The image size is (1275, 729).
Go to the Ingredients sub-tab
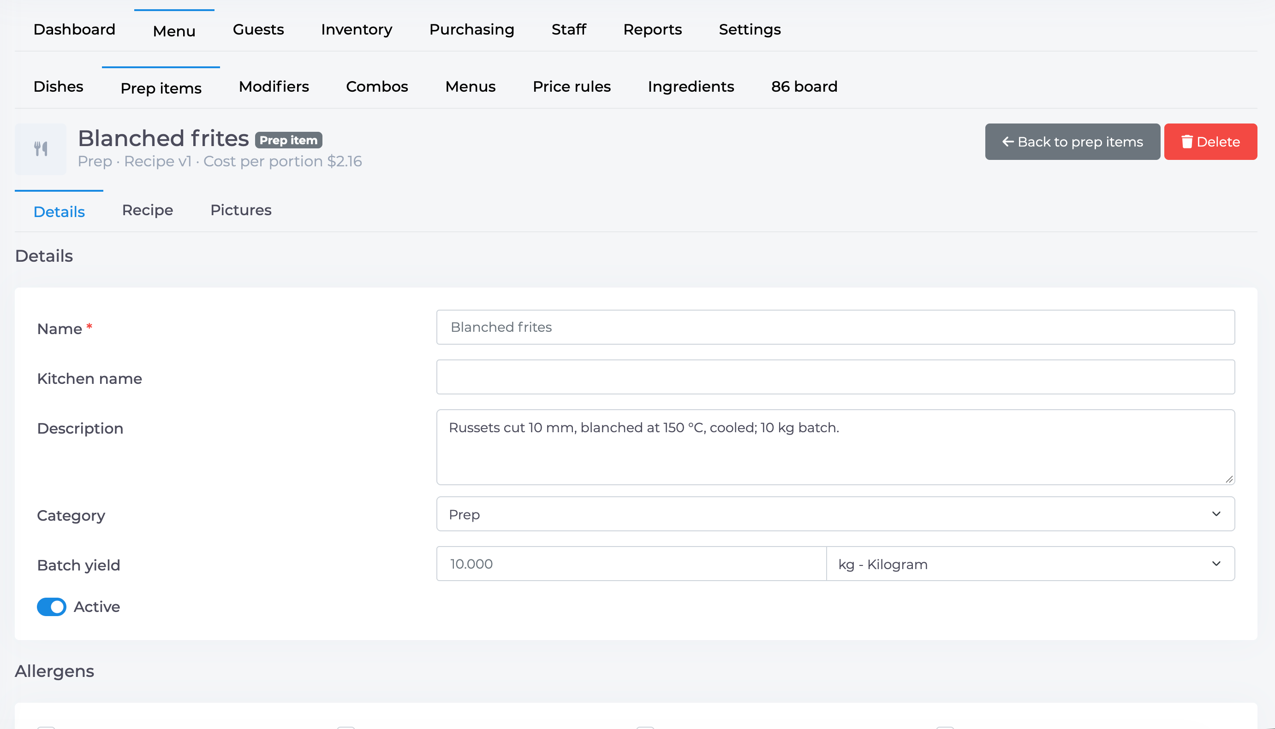click(x=691, y=87)
